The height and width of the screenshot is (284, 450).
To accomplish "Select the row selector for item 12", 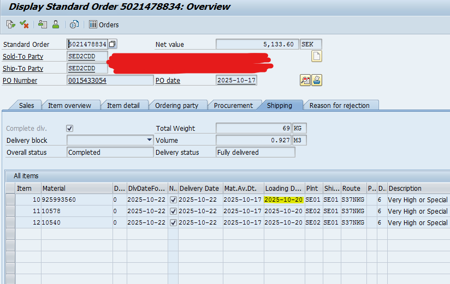I will click(x=10, y=222).
